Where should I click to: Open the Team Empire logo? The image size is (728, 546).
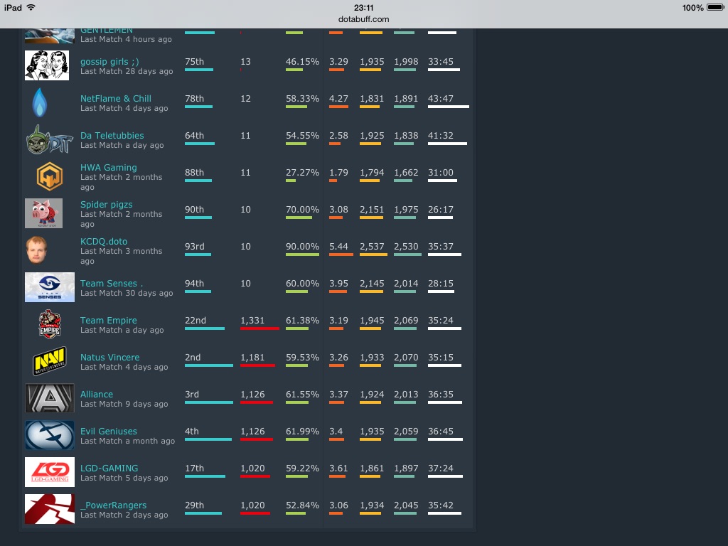point(50,324)
